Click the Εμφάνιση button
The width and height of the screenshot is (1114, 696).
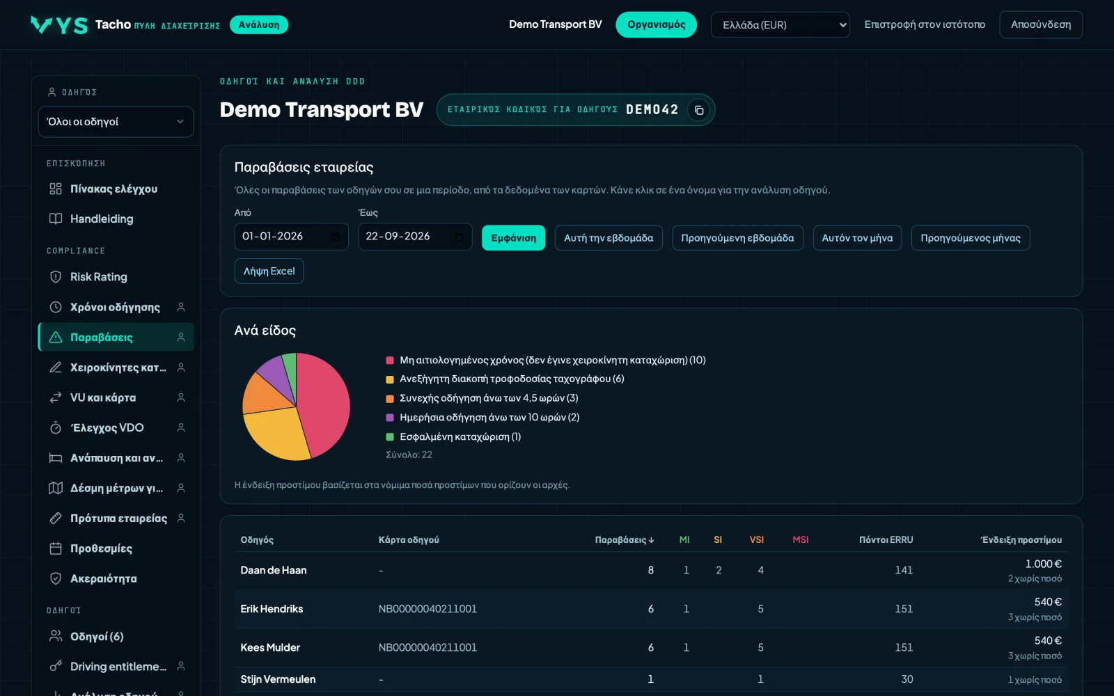click(x=514, y=238)
